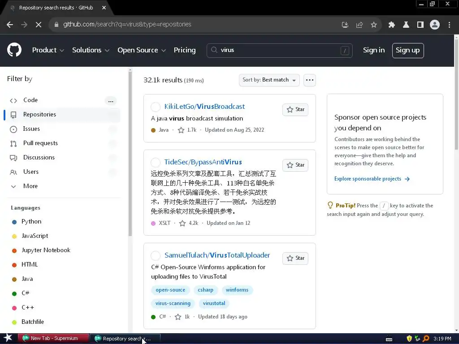Click the GitHub search field containing virus

click(x=280, y=50)
